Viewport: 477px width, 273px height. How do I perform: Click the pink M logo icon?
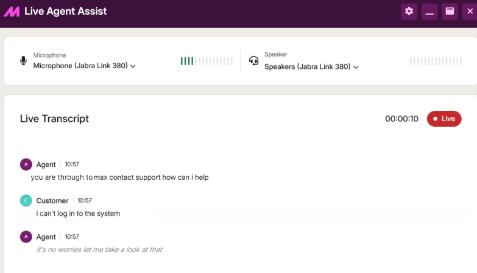pyautogui.click(x=12, y=12)
